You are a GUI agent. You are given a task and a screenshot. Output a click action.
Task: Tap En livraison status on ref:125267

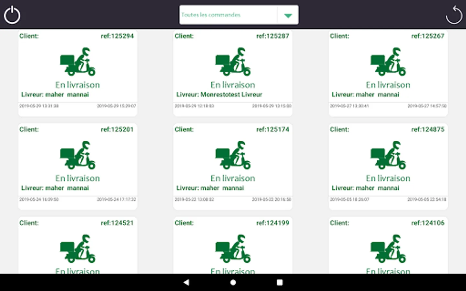(388, 85)
